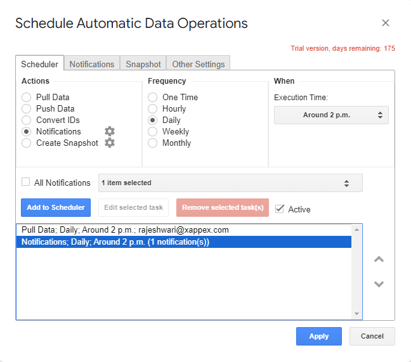Tick the All Notifications checkbox
This screenshot has width=411, height=362.
tap(26, 182)
